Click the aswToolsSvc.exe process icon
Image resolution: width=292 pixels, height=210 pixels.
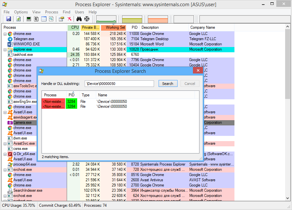tap(10, 86)
